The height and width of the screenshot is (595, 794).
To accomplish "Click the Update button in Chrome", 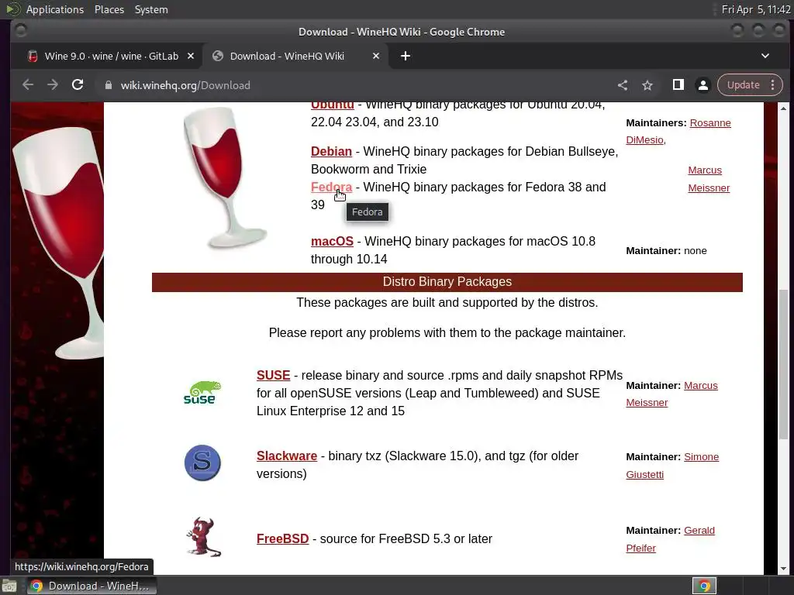I will click(x=744, y=85).
